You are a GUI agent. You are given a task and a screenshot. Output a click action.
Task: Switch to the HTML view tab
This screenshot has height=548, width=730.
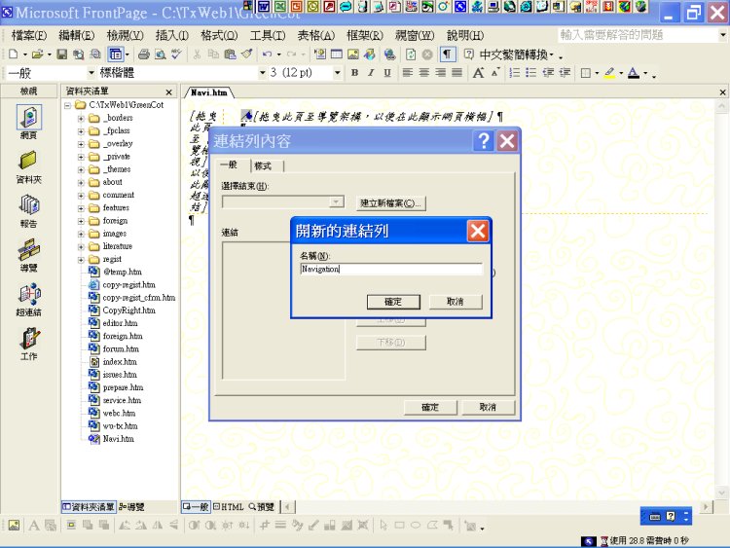pos(230,507)
